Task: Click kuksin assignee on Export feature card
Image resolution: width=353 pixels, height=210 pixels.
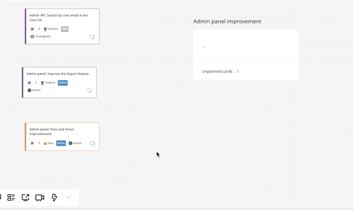Action: click(34, 90)
